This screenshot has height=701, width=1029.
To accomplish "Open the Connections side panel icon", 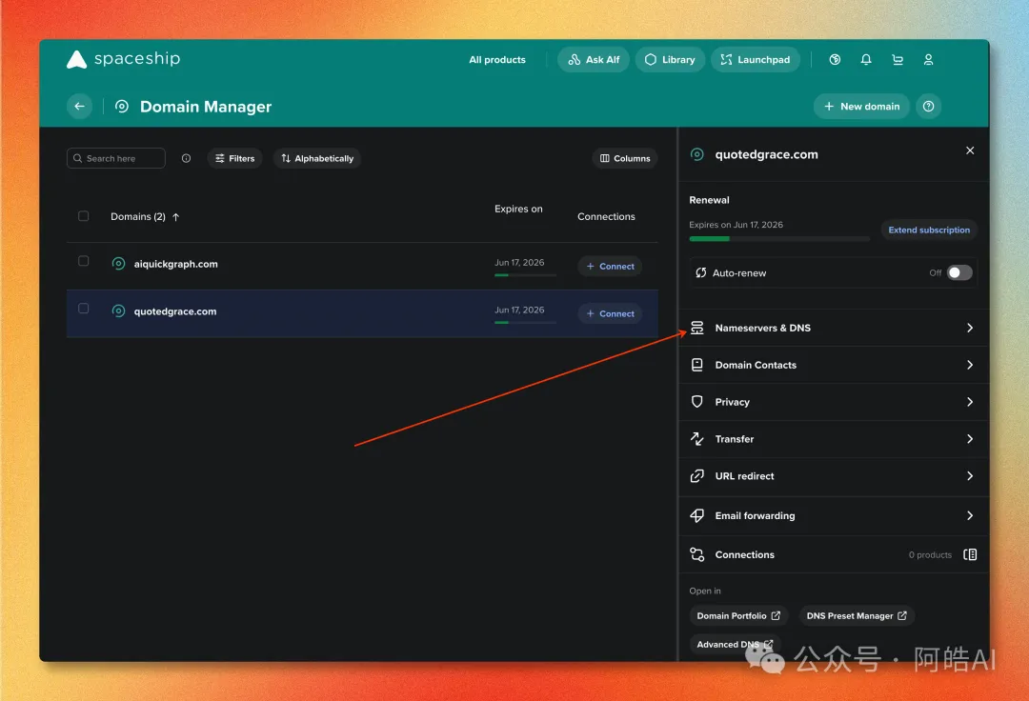I will (x=970, y=554).
